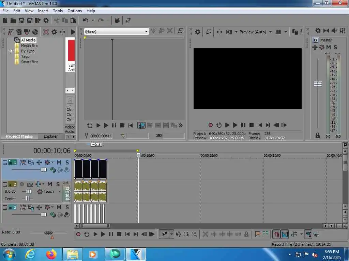This screenshot has height=261, width=349.
Task: Mute video track 3
Action: pos(59,208)
